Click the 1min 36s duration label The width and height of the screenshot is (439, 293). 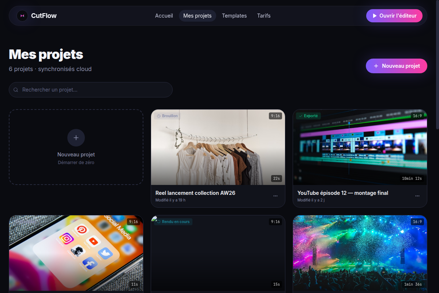(x=413, y=285)
